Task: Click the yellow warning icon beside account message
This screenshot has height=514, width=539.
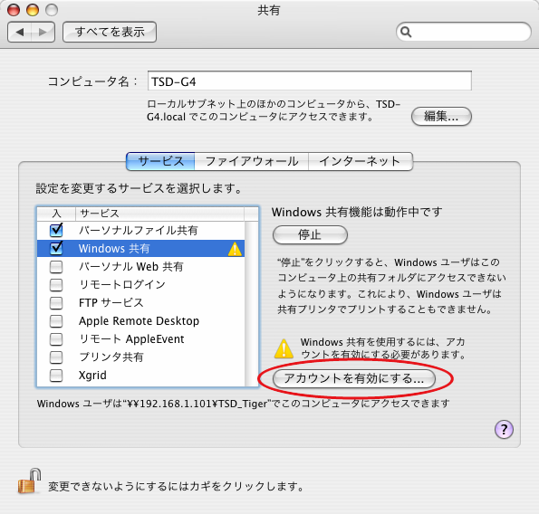Action: pos(284,348)
